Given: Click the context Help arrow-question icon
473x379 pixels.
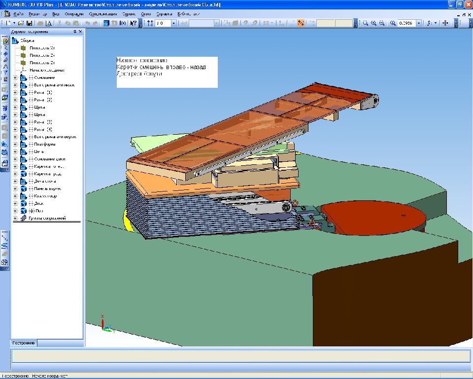Looking at the screenshot, I should (x=133, y=23).
